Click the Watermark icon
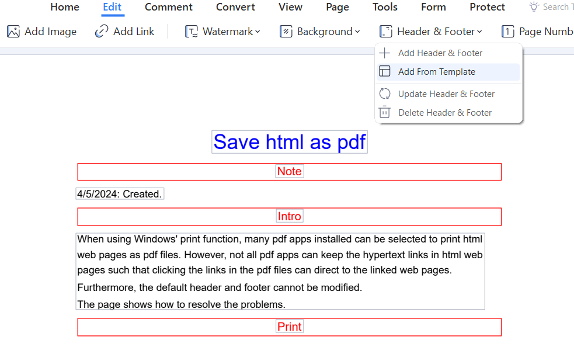The height and width of the screenshot is (364, 574). pyautogui.click(x=192, y=32)
